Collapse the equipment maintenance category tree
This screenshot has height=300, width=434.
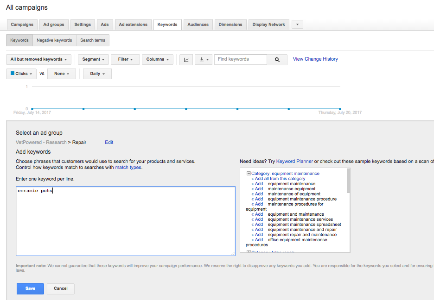point(249,174)
